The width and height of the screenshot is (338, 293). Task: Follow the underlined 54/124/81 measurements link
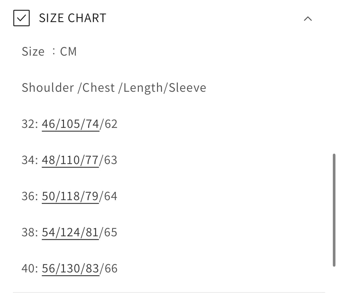click(x=70, y=232)
